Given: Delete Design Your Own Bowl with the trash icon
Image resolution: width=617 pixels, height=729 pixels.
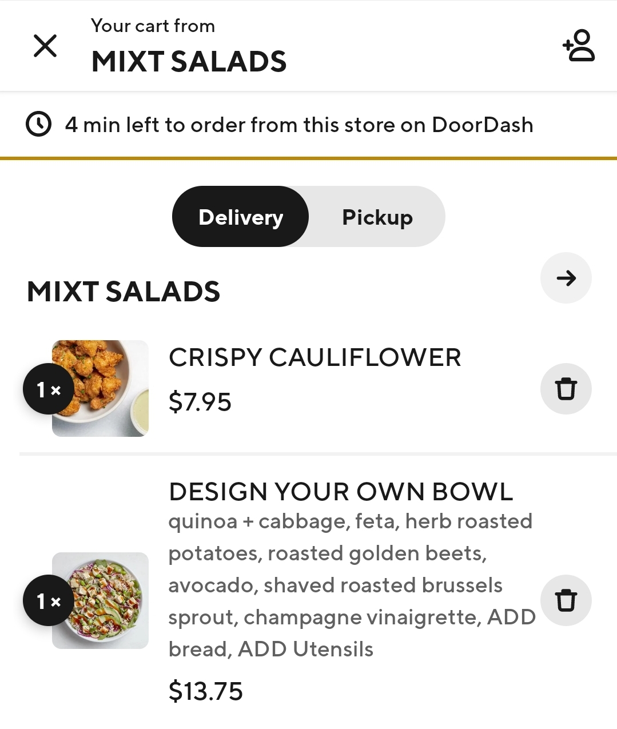Looking at the screenshot, I should (566, 600).
